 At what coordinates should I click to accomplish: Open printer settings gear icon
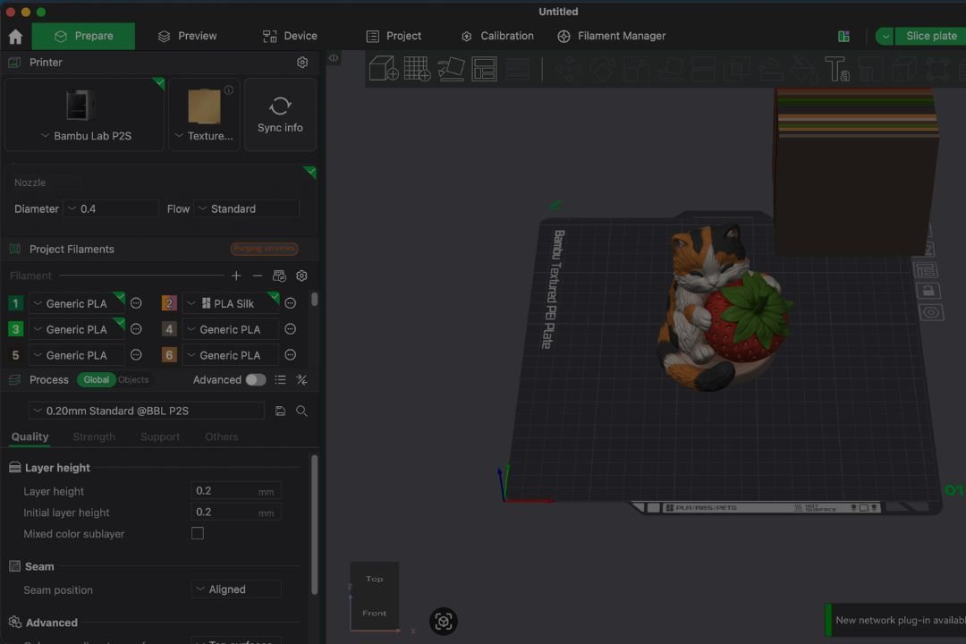[302, 63]
